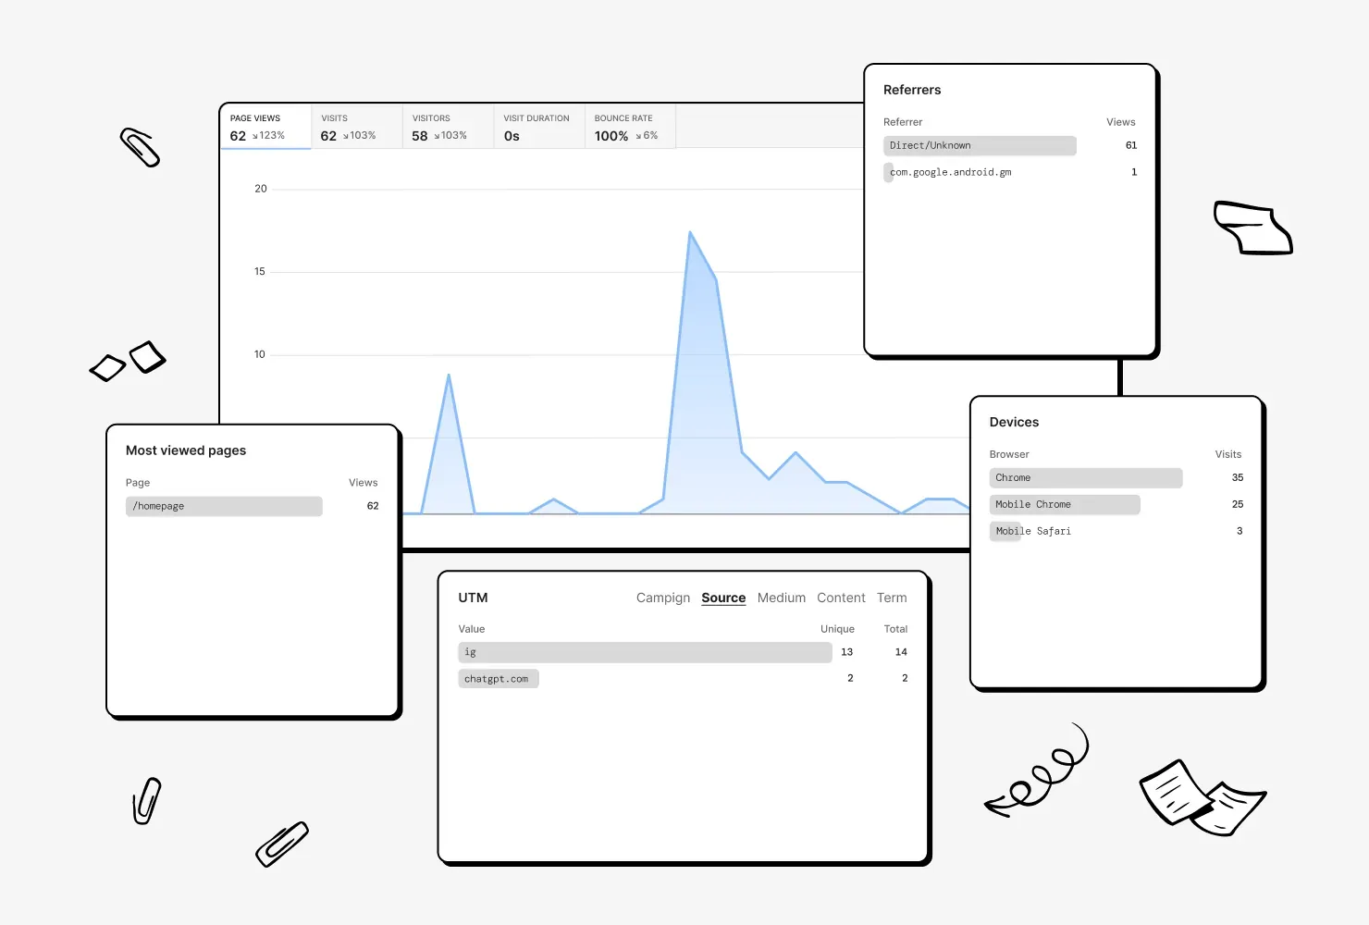
Task: Open the UTM Source tab
Action: click(x=723, y=598)
